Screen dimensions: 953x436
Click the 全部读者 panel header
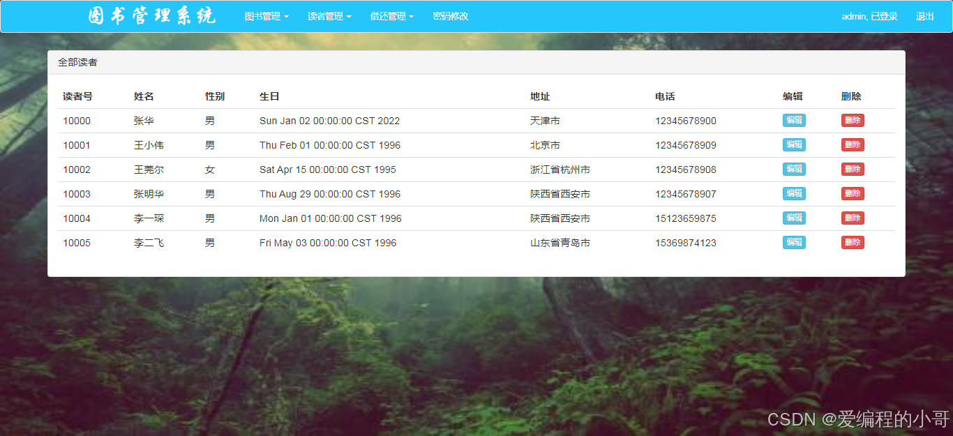(x=77, y=62)
